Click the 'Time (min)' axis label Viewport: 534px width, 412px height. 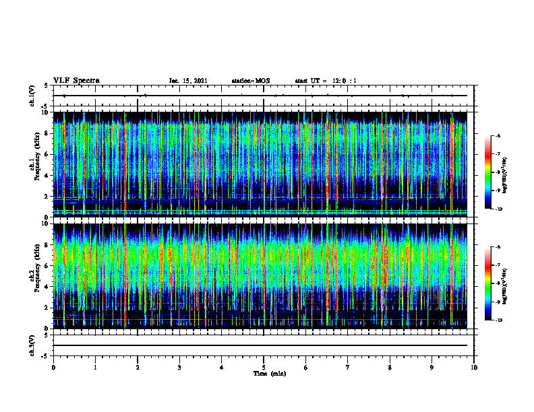pyautogui.click(x=270, y=374)
